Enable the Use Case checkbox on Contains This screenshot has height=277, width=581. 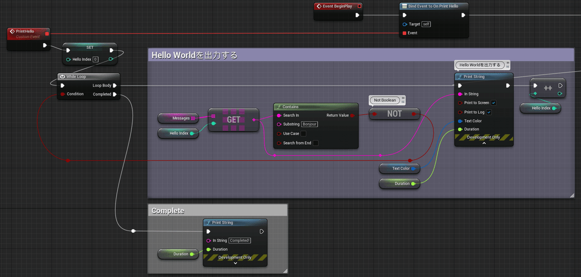(x=304, y=134)
